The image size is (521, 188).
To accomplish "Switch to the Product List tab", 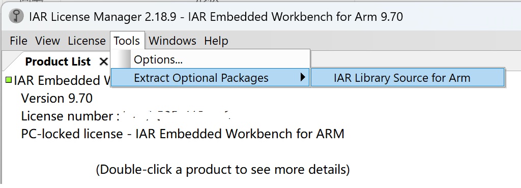I will (58, 61).
